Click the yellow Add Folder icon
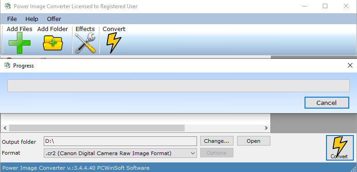The image size is (357, 172). (53, 43)
